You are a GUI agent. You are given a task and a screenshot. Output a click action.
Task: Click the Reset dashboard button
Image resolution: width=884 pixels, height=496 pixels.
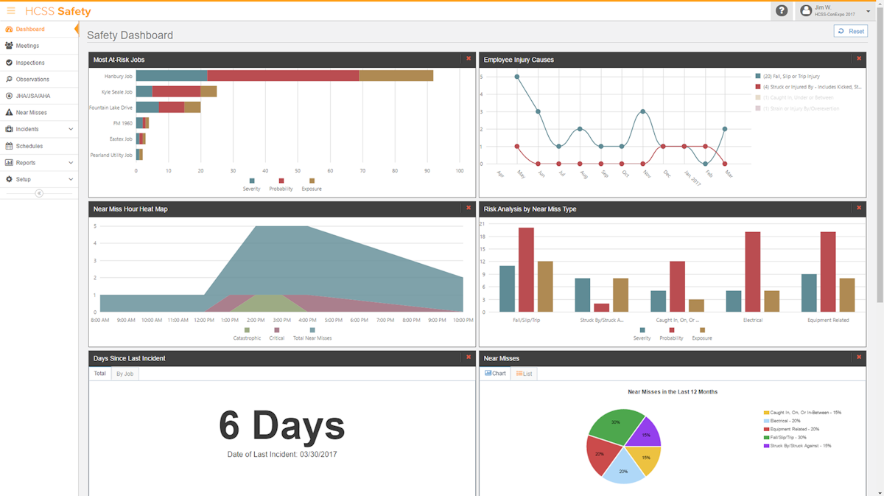851,31
